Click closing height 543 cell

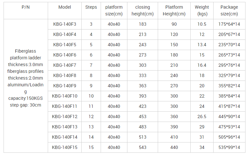tap(143, 147)
